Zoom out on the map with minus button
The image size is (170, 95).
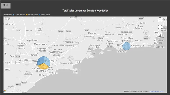click(x=160, y=27)
